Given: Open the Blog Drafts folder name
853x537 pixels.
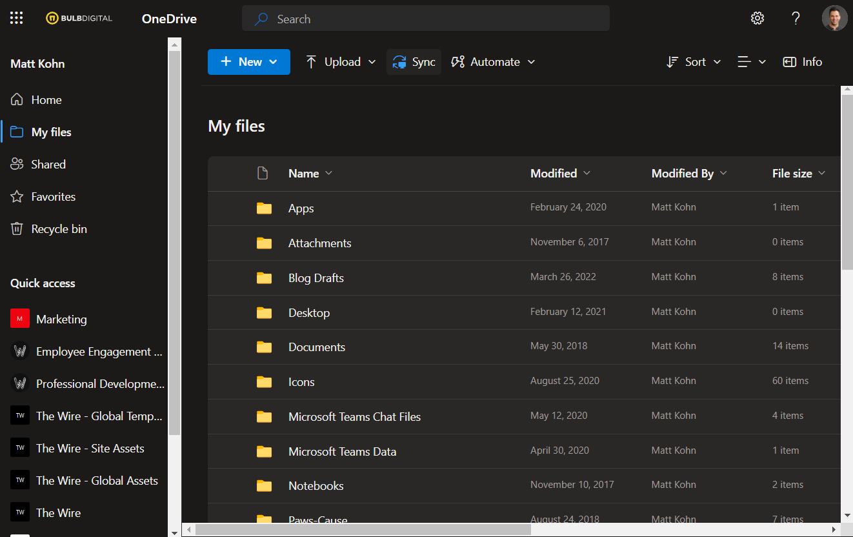Looking at the screenshot, I should [x=316, y=278].
